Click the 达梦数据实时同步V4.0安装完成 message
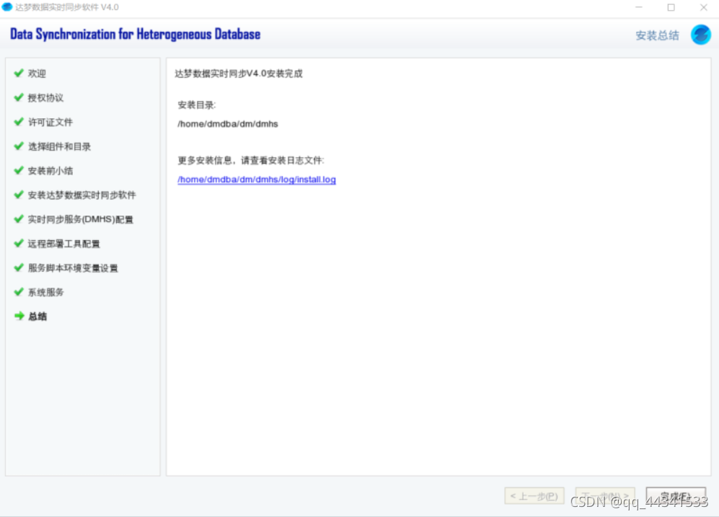Image resolution: width=719 pixels, height=517 pixels. (x=239, y=74)
